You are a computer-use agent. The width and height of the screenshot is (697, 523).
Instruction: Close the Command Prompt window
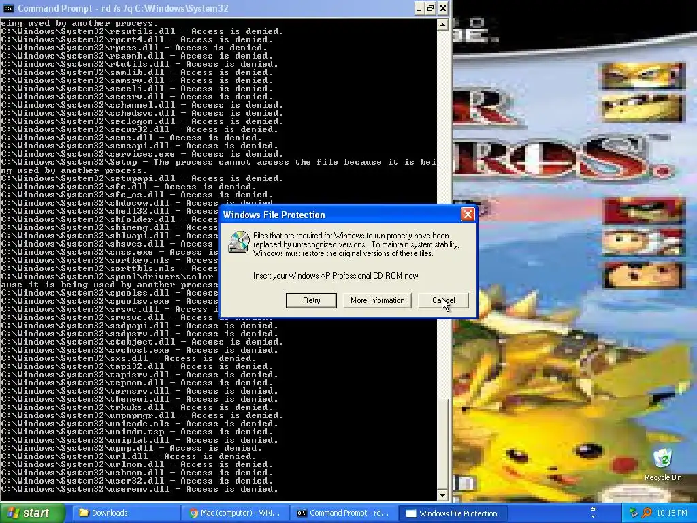(443, 8)
